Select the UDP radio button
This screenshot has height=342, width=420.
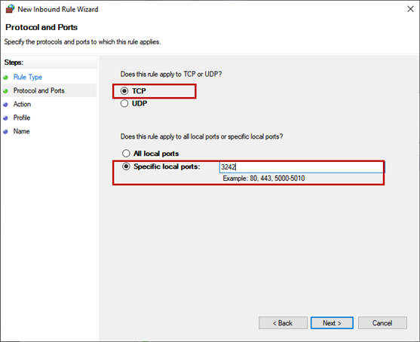124,103
